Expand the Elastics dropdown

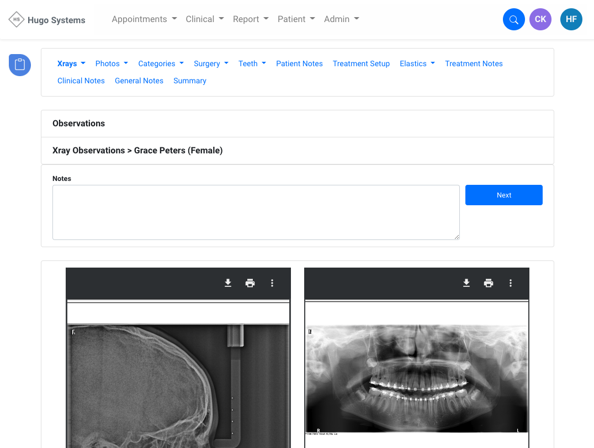(x=417, y=63)
